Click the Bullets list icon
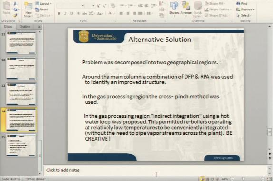Viewport: 273px width, 181px height. coord(122,6)
